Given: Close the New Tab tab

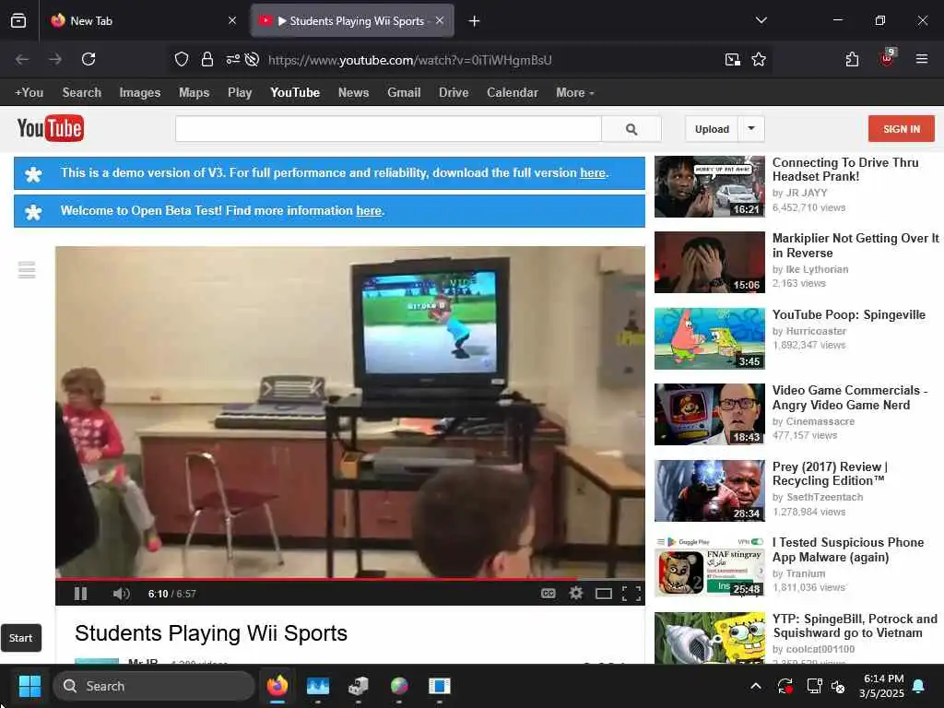Looking at the screenshot, I should (x=232, y=20).
